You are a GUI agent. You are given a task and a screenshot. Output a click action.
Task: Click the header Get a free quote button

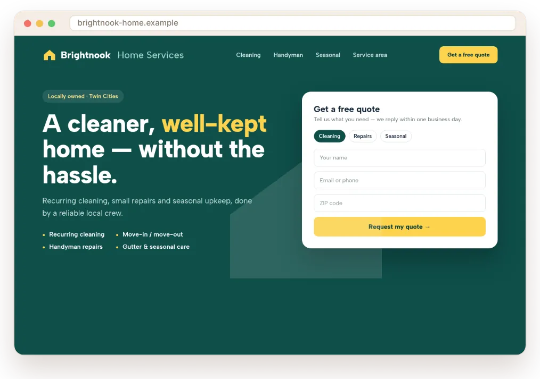tap(468, 55)
